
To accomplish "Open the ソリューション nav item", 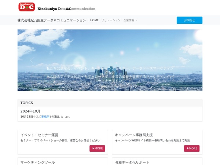I will [x=111, y=20].
